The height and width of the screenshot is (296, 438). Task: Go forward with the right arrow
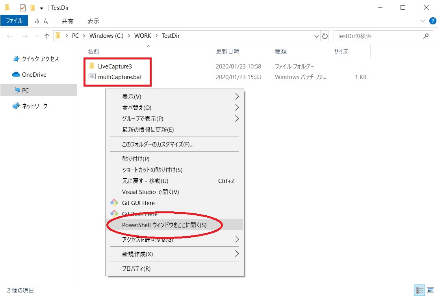click(25, 36)
